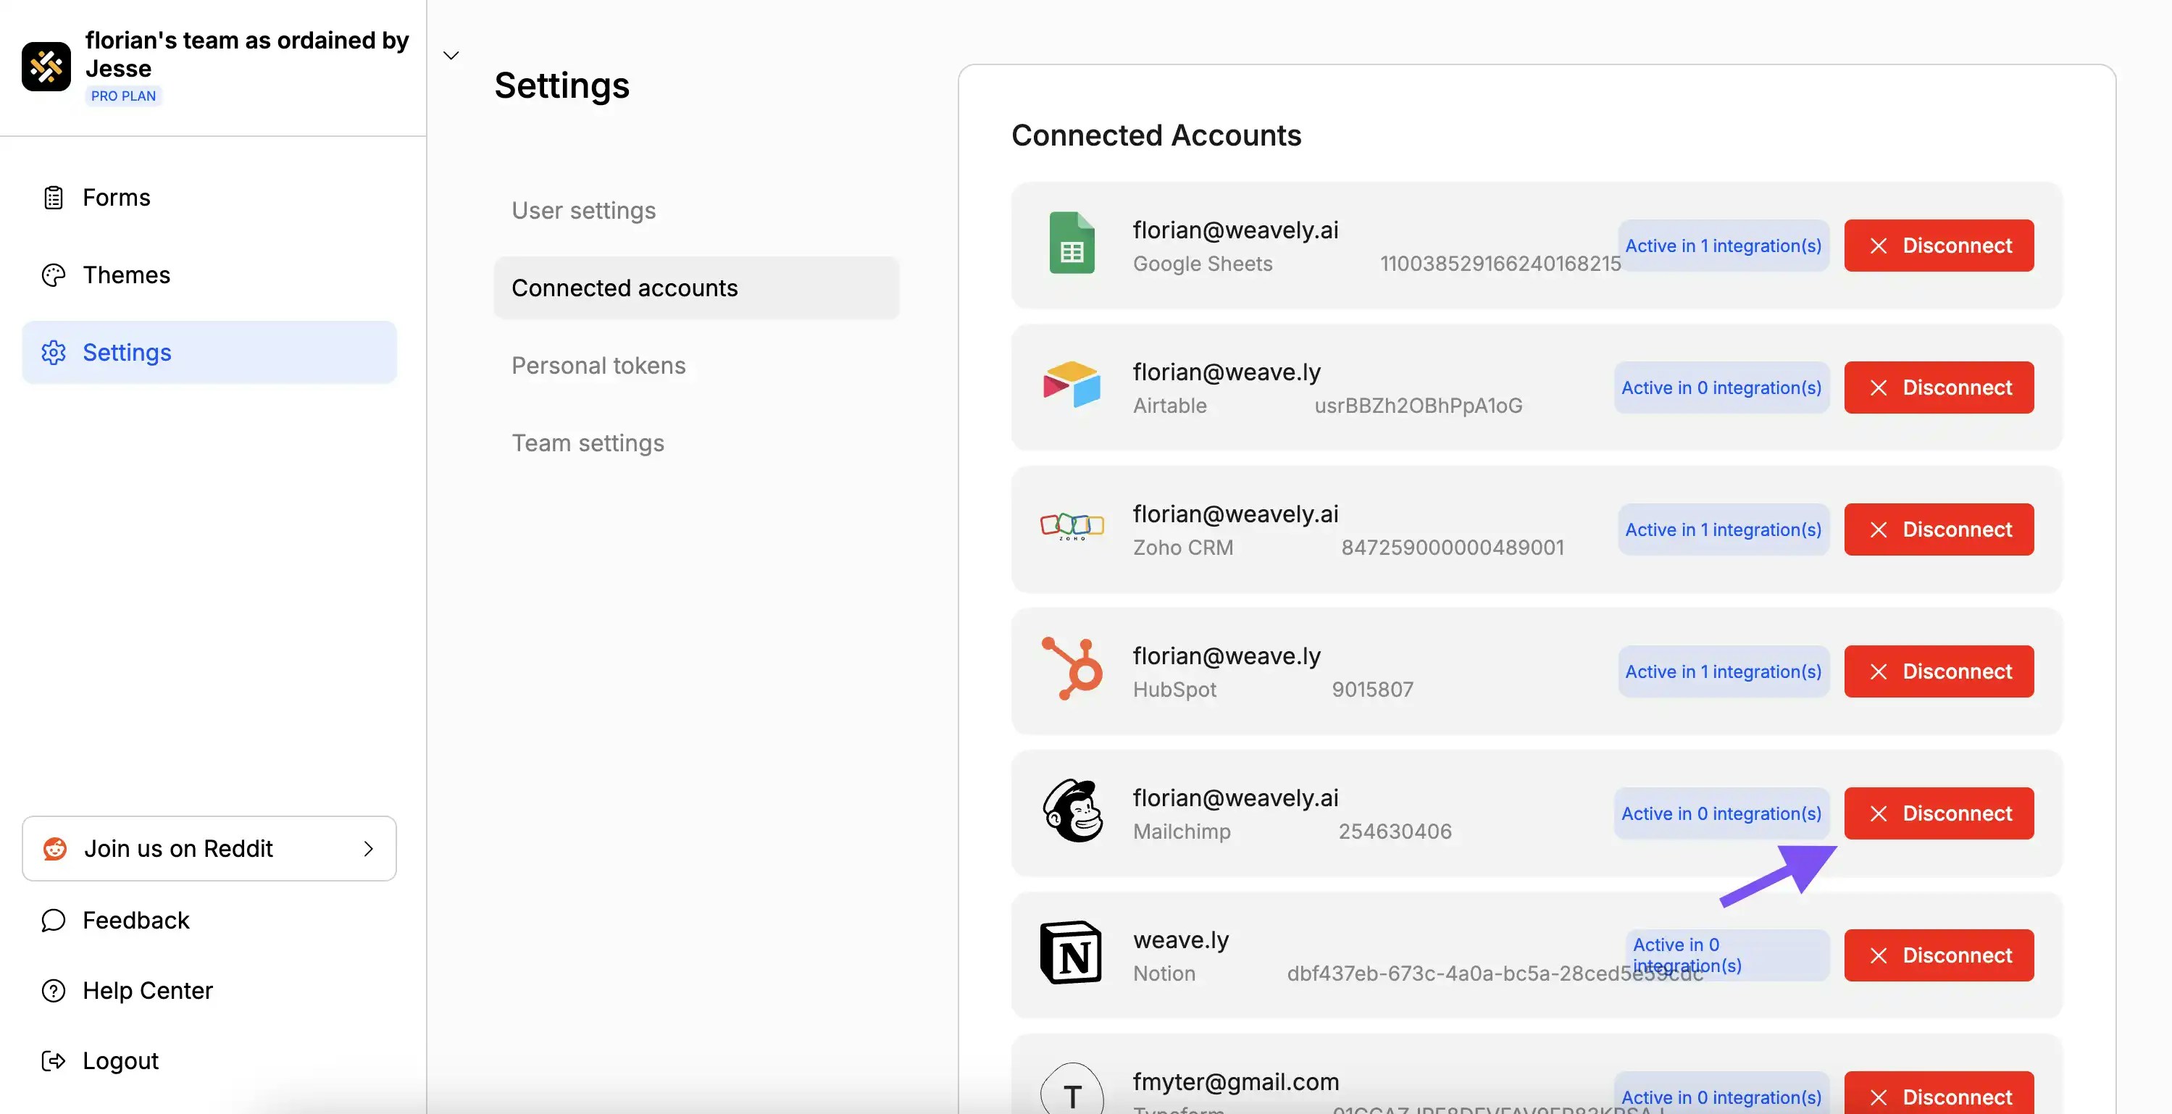Disconnect the Mailchimp account
This screenshot has height=1114, width=2172.
click(x=1939, y=813)
